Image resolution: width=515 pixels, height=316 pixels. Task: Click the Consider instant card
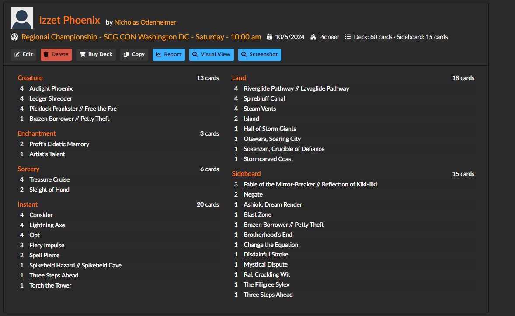coord(41,215)
